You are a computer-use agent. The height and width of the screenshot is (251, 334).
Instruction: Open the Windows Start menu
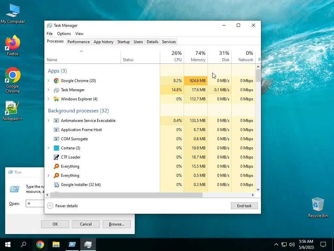(x=8, y=244)
